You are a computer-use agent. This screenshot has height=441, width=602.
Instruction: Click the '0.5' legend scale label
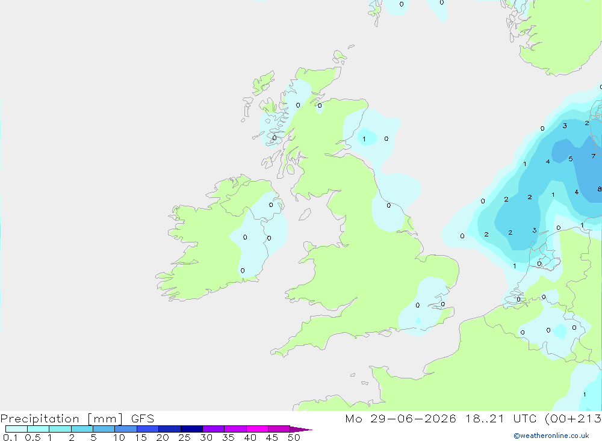tap(33, 437)
